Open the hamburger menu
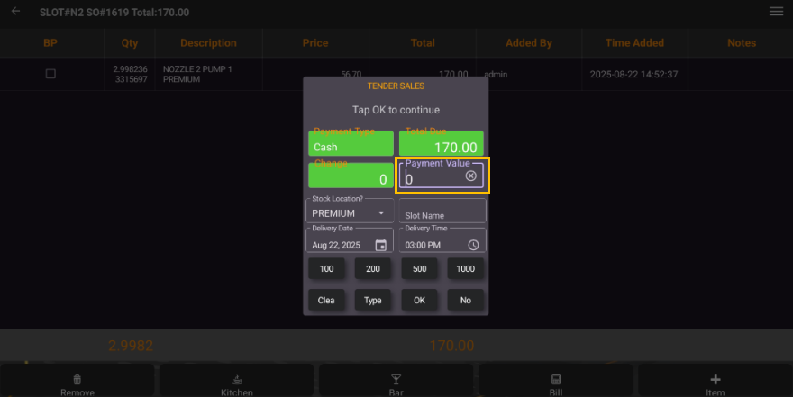Image resolution: width=793 pixels, height=397 pixels. point(776,12)
